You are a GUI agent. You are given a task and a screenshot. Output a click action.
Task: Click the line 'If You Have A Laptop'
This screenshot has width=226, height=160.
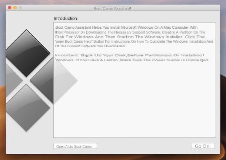point(132,60)
